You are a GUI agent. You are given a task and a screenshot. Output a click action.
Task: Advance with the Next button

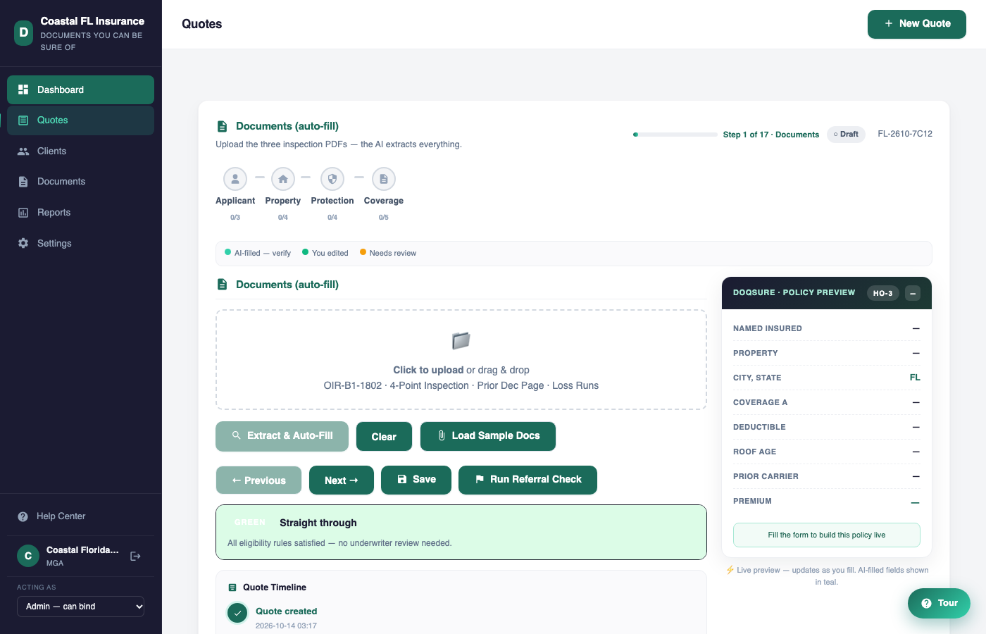click(342, 480)
